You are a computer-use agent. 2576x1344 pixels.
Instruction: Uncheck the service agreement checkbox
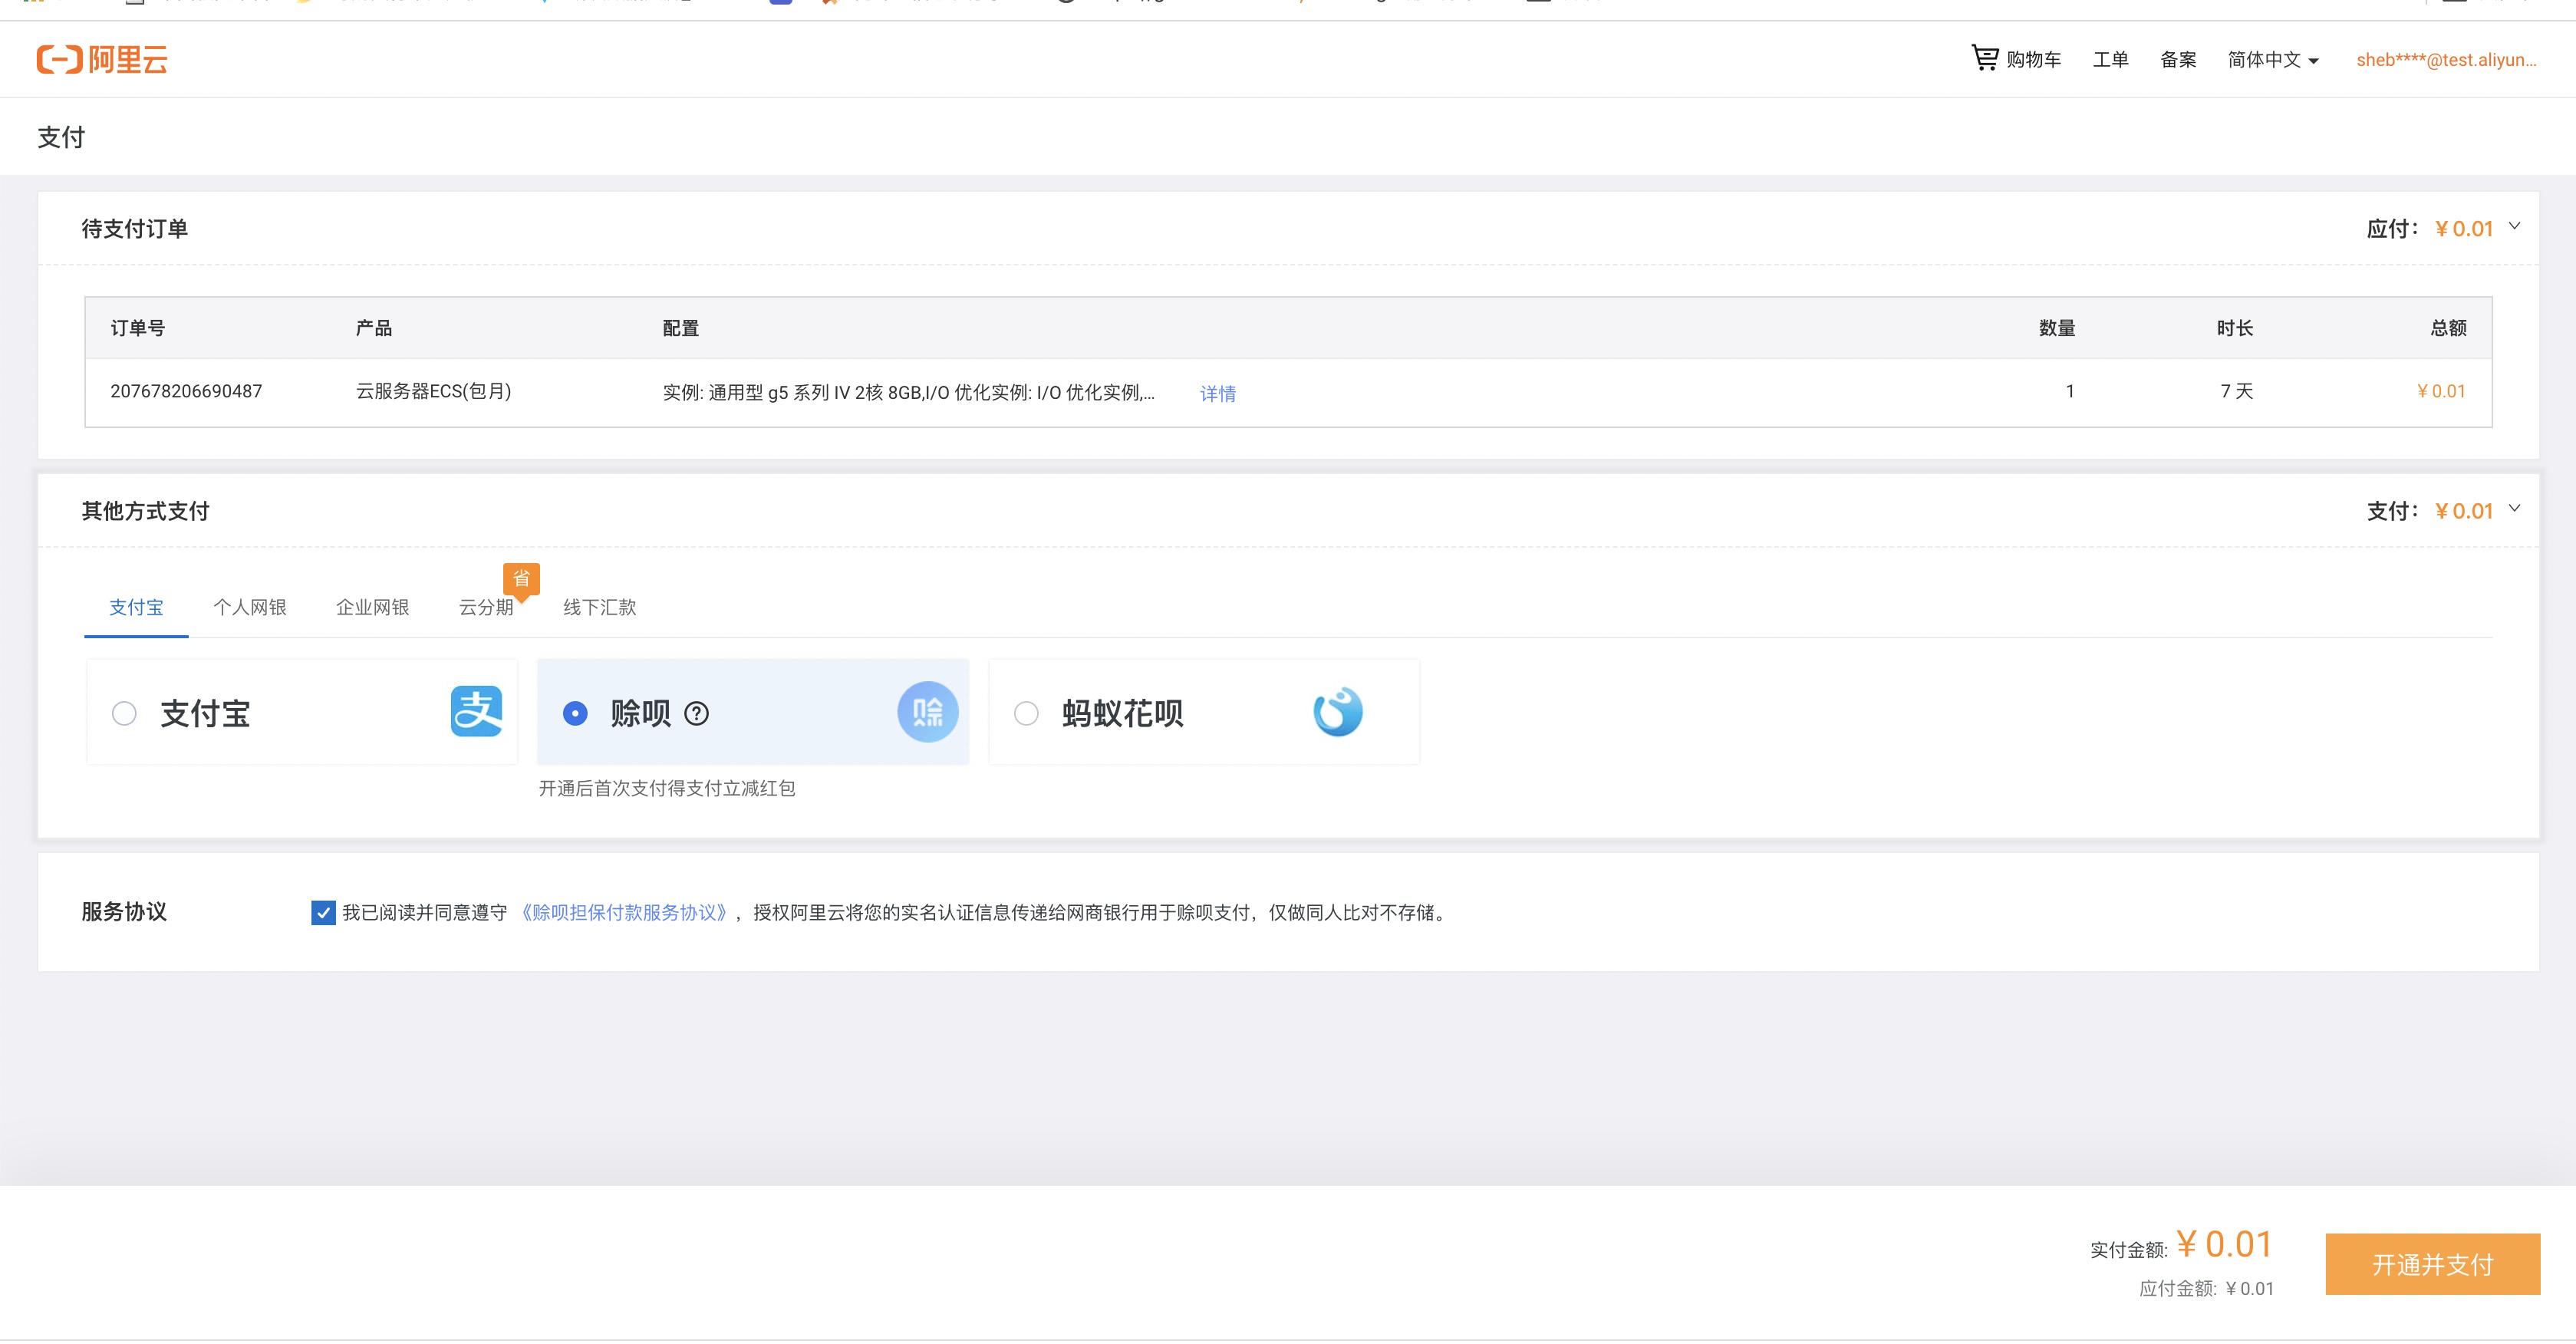(x=323, y=912)
